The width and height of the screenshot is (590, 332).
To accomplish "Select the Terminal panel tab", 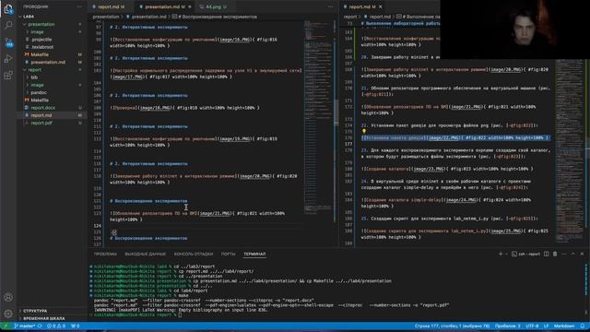I will pyautogui.click(x=254, y=255).
